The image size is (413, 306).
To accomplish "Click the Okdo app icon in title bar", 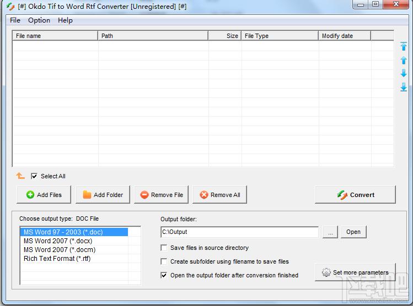I will pos(10,6).
